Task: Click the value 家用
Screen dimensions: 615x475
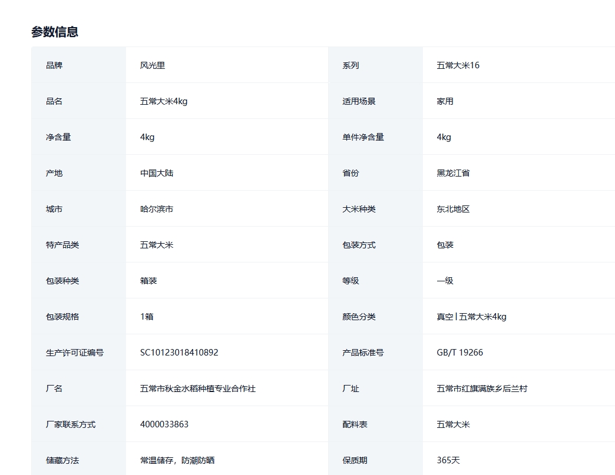Action: coord(445,101)
